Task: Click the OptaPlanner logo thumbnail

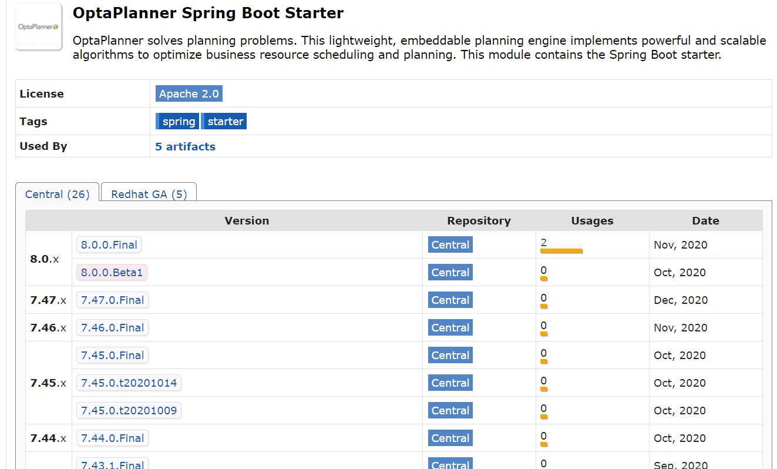Action: point(39,27)
